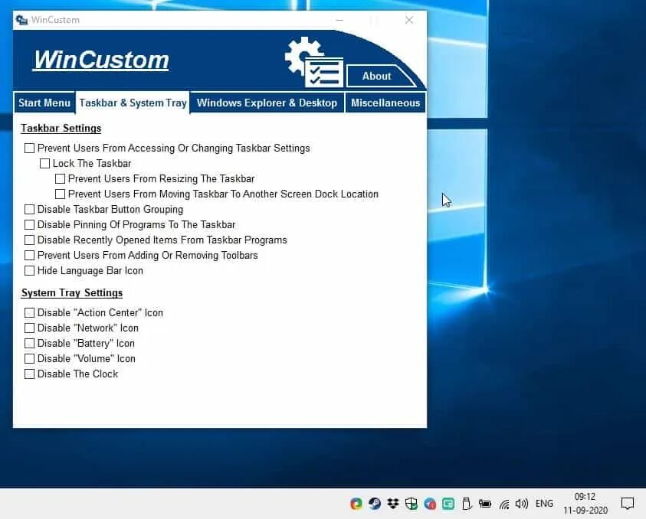646x519 pixels.
Task: Enable Lock The Taskbar
Action: (44, 163)
